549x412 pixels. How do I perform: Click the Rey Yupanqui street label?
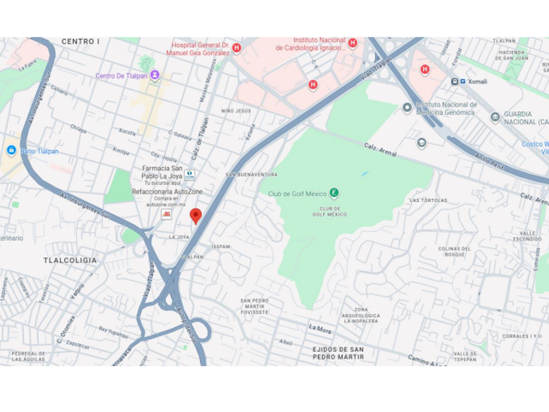point(114,332)
